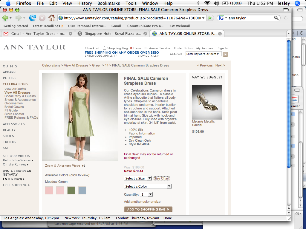This screenshot has width=306, height=229.
Task: Click the Enter keyword or item # field
Action: coord(203,54)
